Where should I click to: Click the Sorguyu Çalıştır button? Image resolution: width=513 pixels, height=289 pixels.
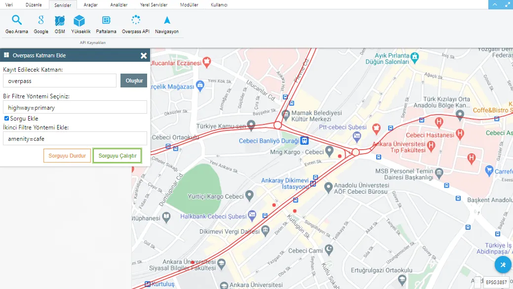[x=118, y=156]
